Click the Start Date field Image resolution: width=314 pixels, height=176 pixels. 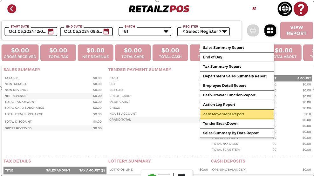tap(31, 31)
